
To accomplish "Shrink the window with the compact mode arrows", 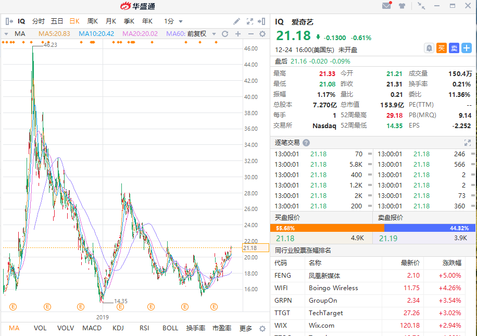I will pyautogui.click(x=421, y=6).
